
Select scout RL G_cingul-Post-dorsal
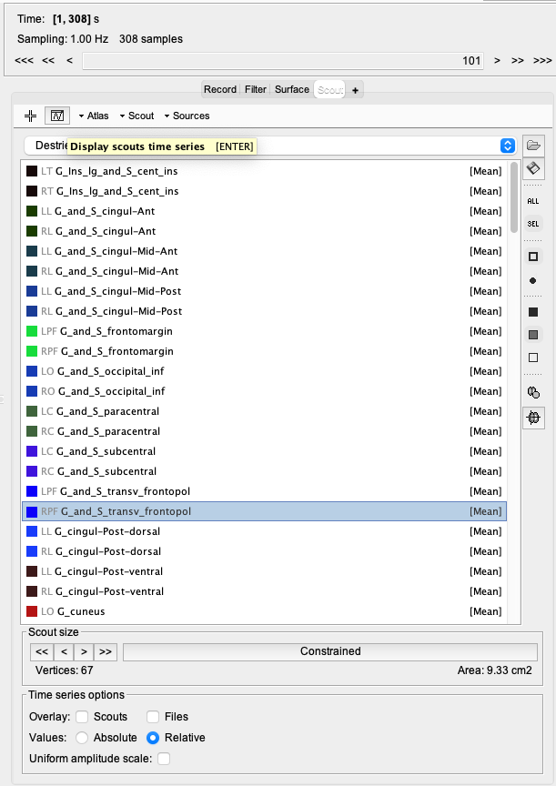click(x=264, y=551)
